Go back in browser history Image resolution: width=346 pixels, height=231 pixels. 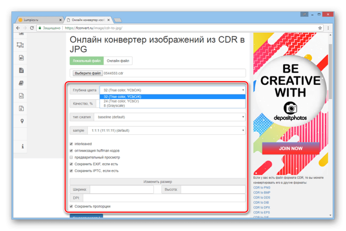[x=18, y=28]
